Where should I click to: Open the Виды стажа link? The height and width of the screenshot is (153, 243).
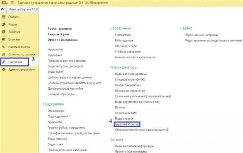pyautogui.click(x=55, y=144)
